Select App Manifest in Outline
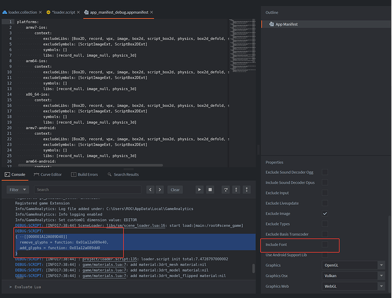 (x=326, y=24)
